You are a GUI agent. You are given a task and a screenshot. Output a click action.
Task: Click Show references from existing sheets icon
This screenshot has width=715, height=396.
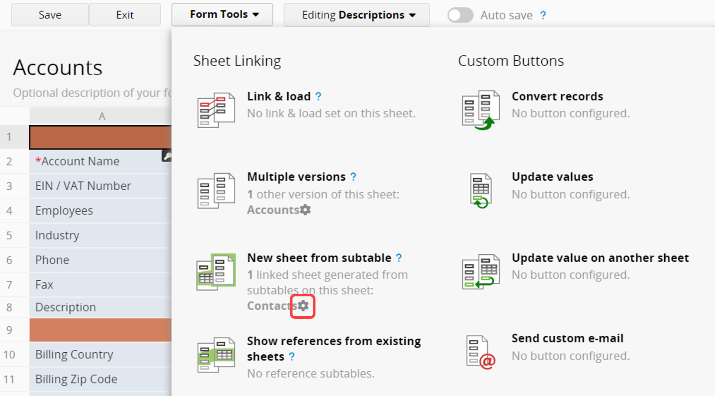pos(216,355)
